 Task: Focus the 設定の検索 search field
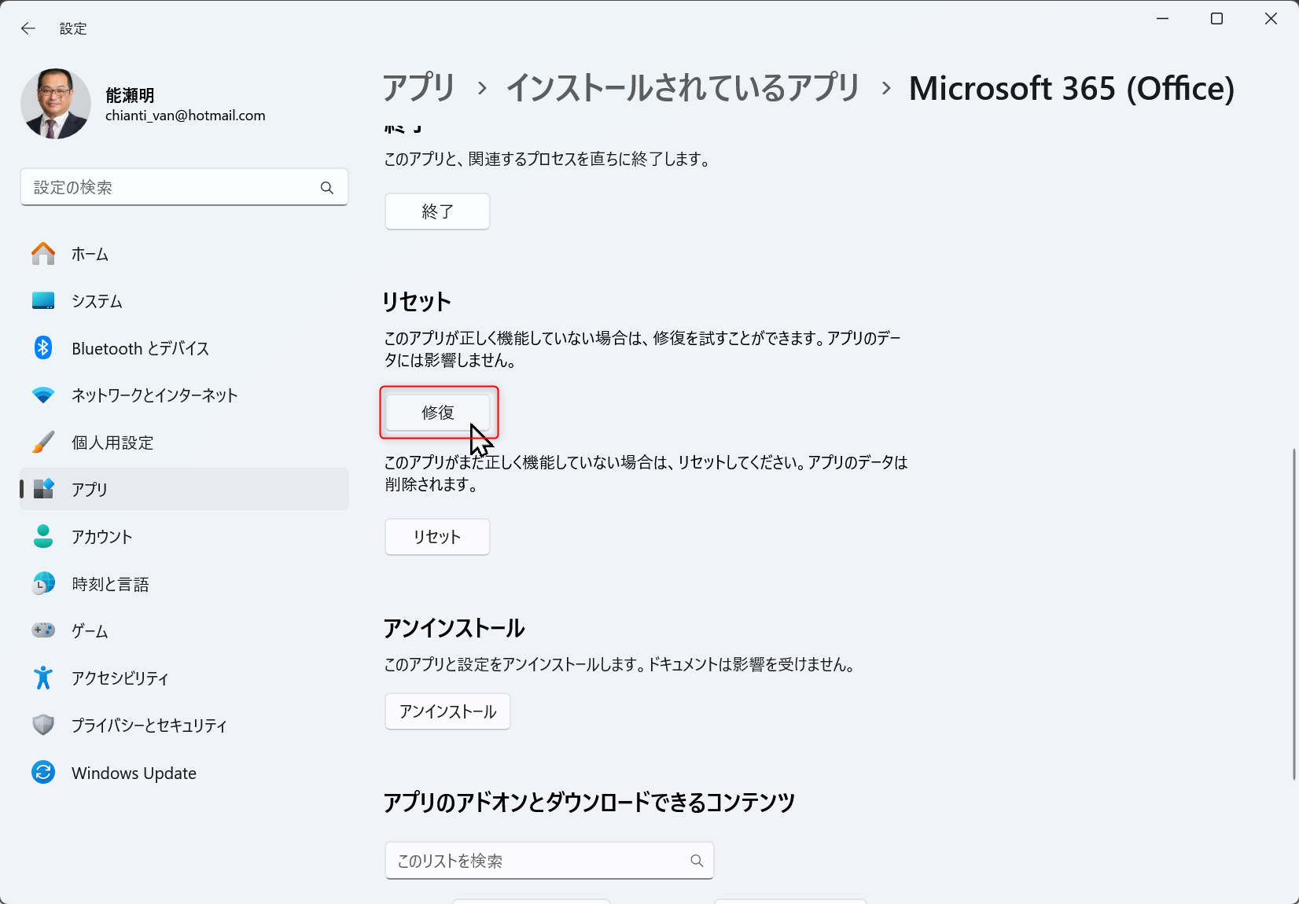pos(184,187)
